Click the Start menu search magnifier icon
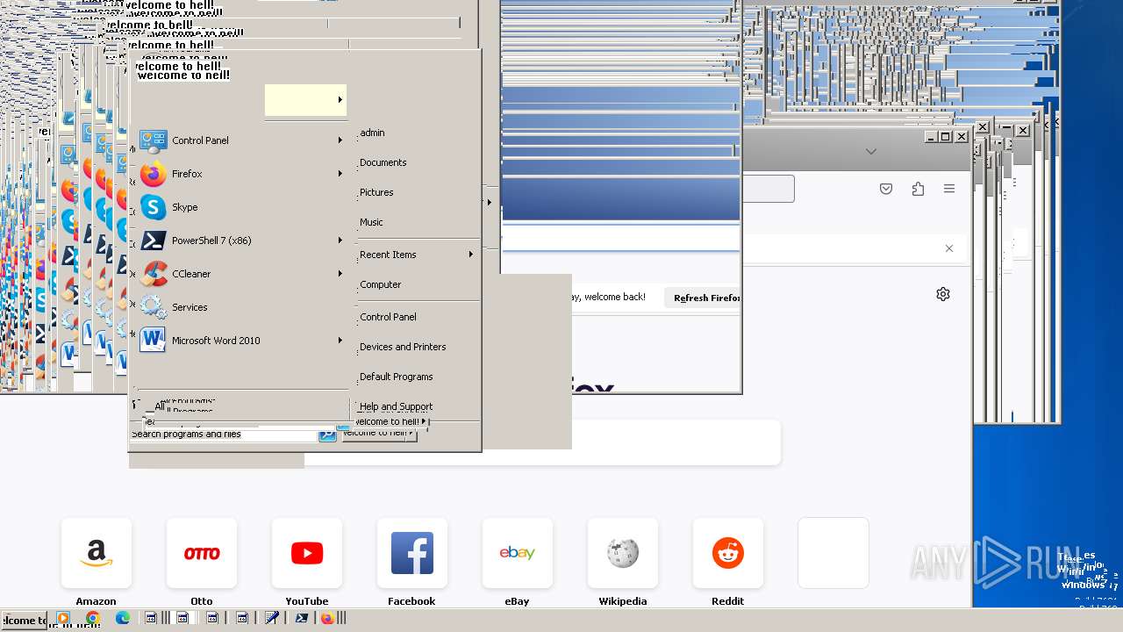The height and width of the screenshot is (632, 1123). click(327, 434)
